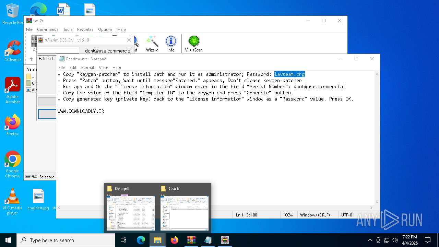The image size is (439, 247).
Task: Open Notepad View menu
Action: click(103, 68)
